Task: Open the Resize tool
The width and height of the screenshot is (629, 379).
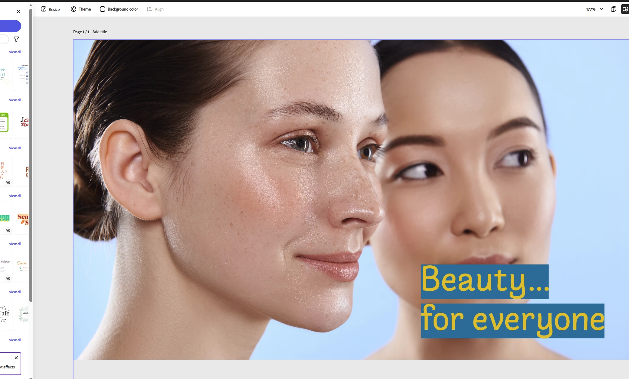Action: (50, 9)
